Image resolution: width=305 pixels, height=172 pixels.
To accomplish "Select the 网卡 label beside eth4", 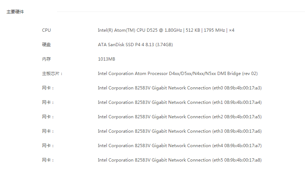I will pos(48,146).
